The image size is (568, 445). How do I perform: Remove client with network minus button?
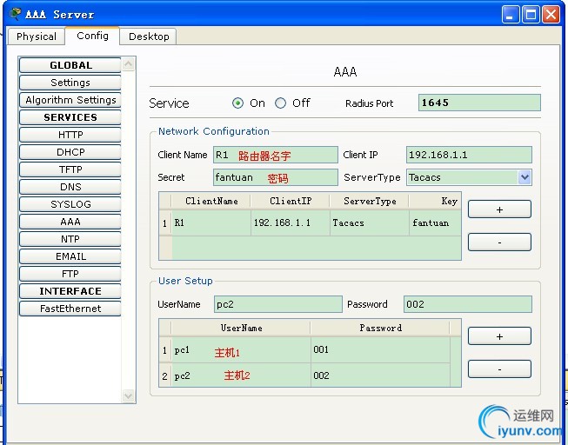[499, 242]
